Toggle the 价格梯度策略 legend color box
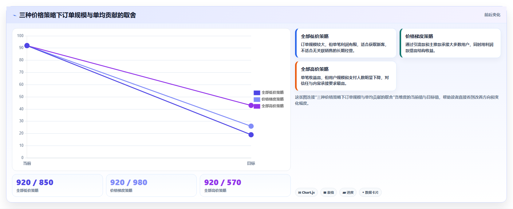This screenshot has width=513, height=209. point(257,99)
